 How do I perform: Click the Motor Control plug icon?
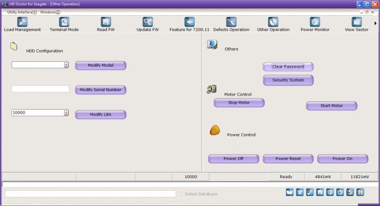point(211,89)
